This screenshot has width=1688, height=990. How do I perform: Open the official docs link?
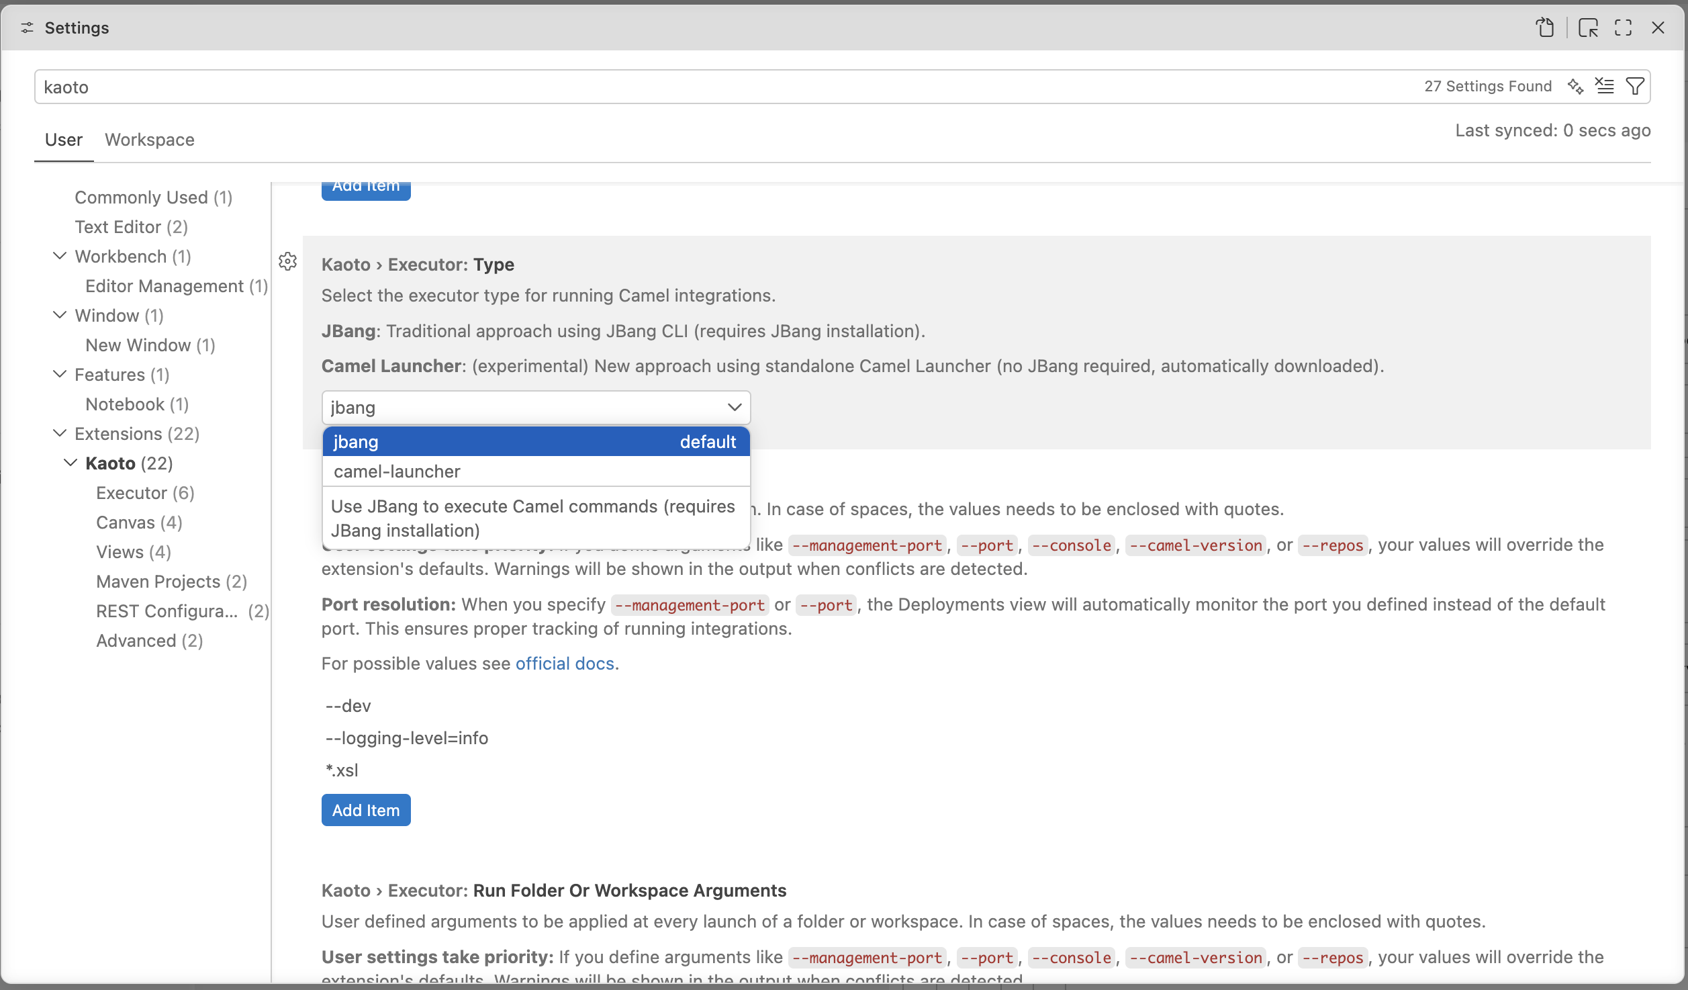[565, 664]
